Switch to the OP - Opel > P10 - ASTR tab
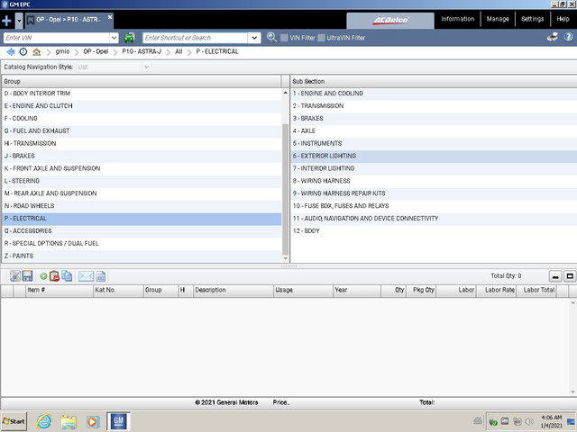The width and height of the screenshot is (577, 432). pyautogui.click(x=69, y=20)
